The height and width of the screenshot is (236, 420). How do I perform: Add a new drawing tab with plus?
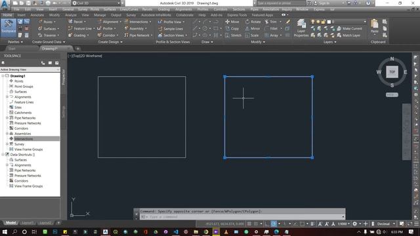tap(77, 49)
